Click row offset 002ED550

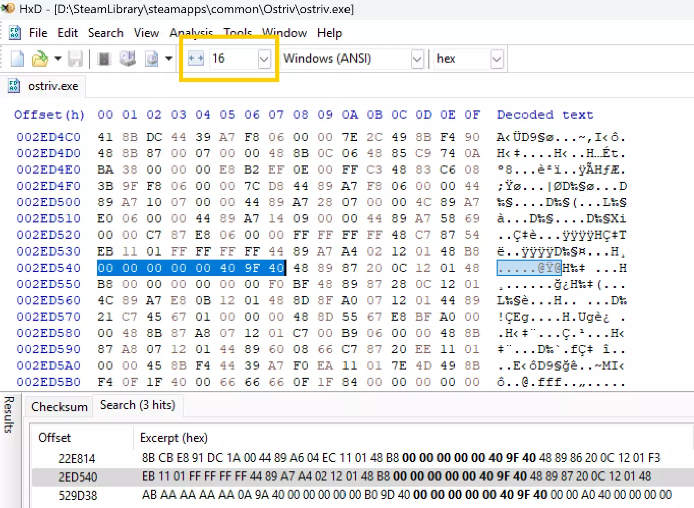pyautogui.click(x=48, y=284)
